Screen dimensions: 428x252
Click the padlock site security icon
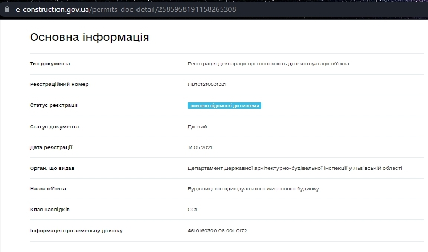coord(7,9)
